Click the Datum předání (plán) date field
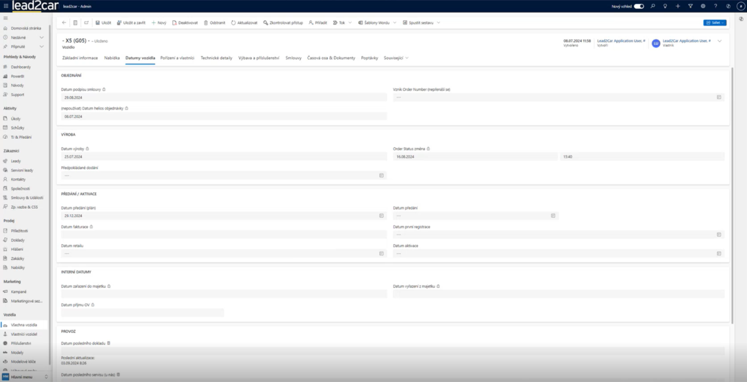Image resolution: width=747 pixels, height=382 pixels. 220,216
